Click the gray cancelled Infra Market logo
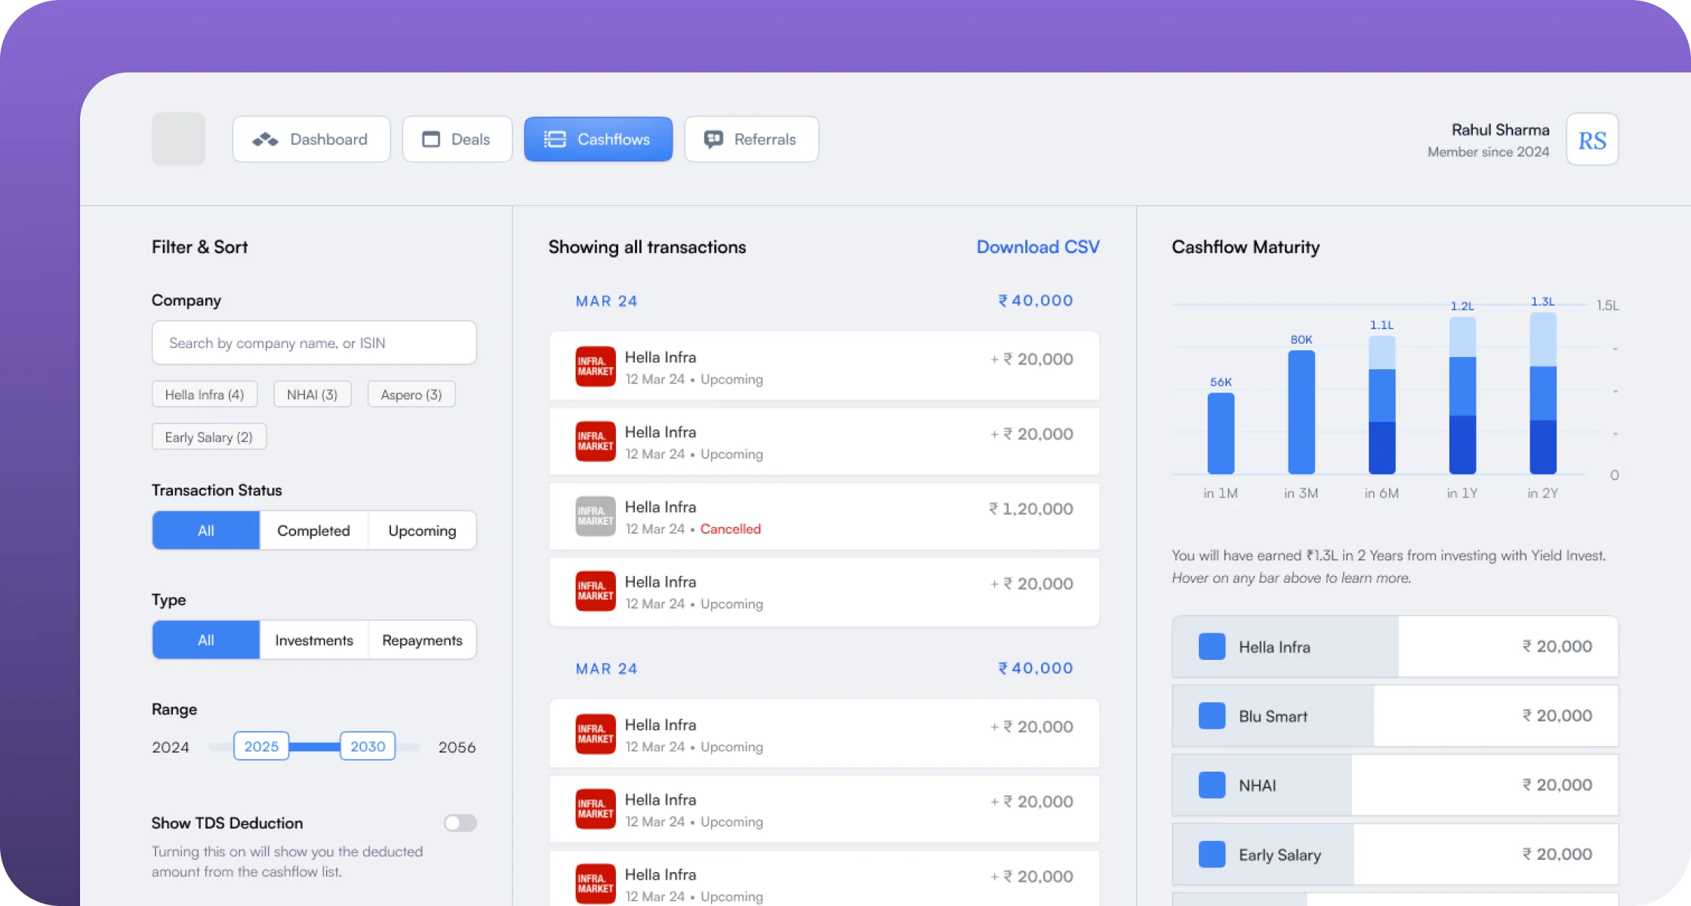The width and height of the screenshot is (1691, 906). click(596, 516)
